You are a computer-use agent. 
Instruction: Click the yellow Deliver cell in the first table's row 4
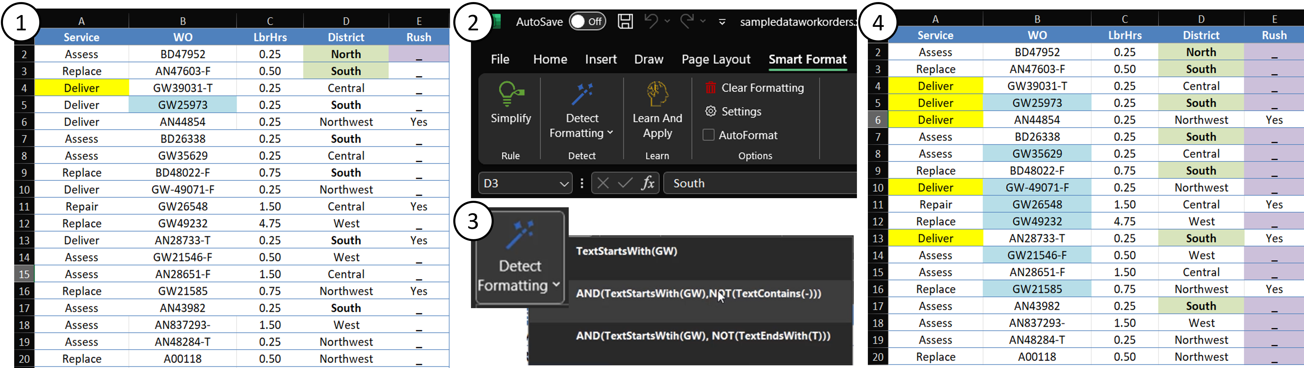[81, 88]
